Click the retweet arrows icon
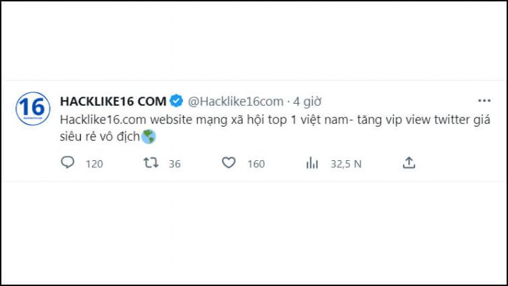The height and width of the screenshot is (286, 508). (x=150, y=163)
